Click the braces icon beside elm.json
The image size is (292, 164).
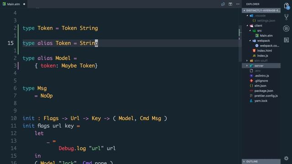click(251, 86)
